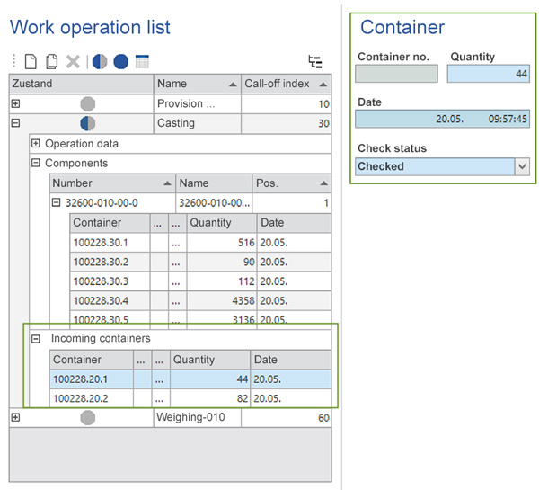Click the new document toolbar icon
Image resolution: width=539 pixels, height=490 pixels.
click(x=31, y=62)
